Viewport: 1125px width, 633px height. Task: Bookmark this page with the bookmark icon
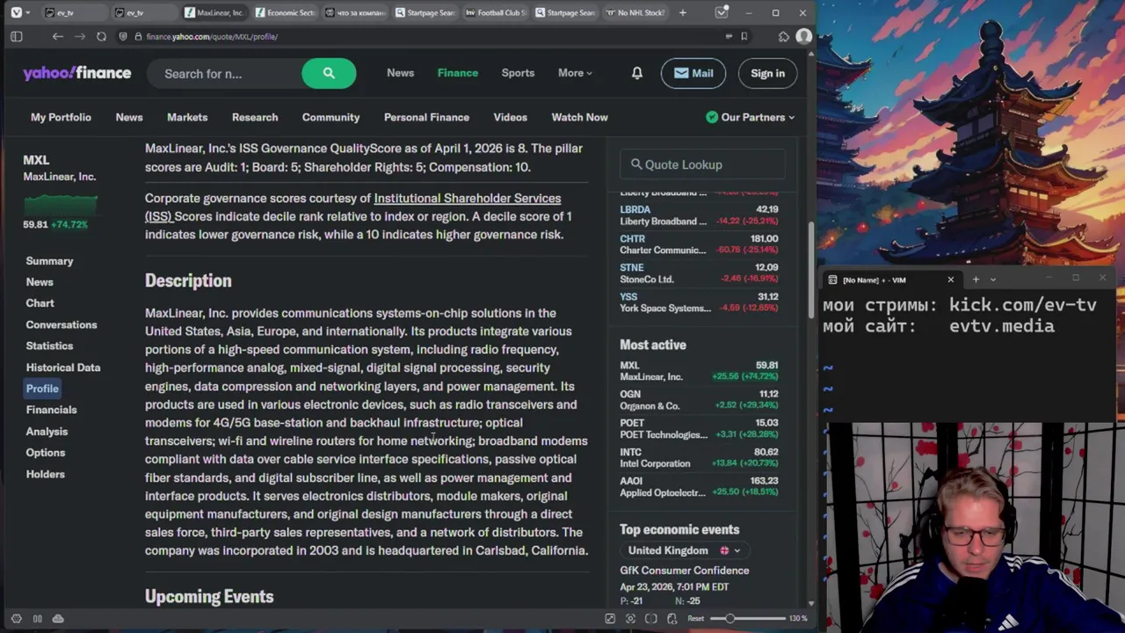click(x=744, y=37)
